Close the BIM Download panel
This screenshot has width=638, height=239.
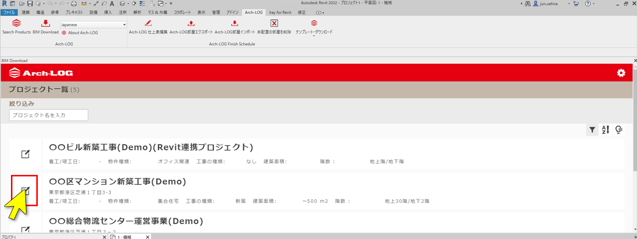(635, 61)
